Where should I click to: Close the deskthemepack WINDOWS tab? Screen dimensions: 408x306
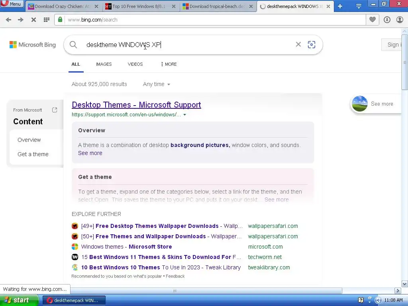click(x=328, y=6)
